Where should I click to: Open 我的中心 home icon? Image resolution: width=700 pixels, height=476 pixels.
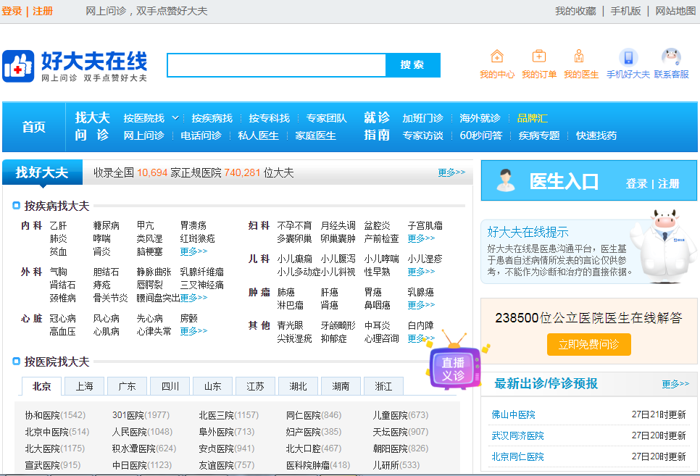click(496, 57)
